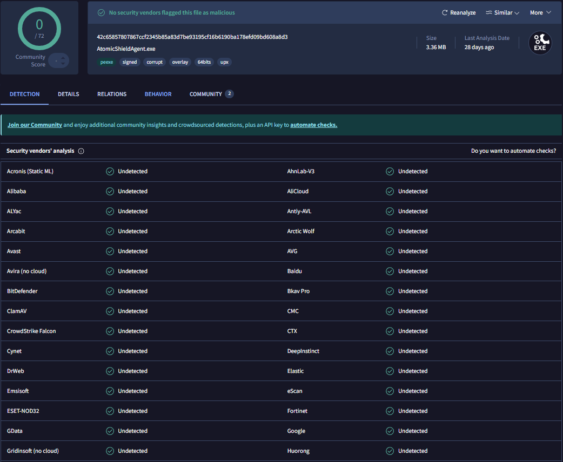Click the Arcabit undetected check icon
Screen dimensions: 563x462
110,232
